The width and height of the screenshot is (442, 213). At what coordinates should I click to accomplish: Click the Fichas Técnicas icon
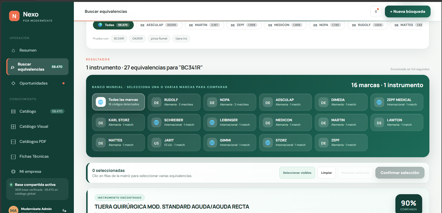pyautogui.click(x=13, y=156)
